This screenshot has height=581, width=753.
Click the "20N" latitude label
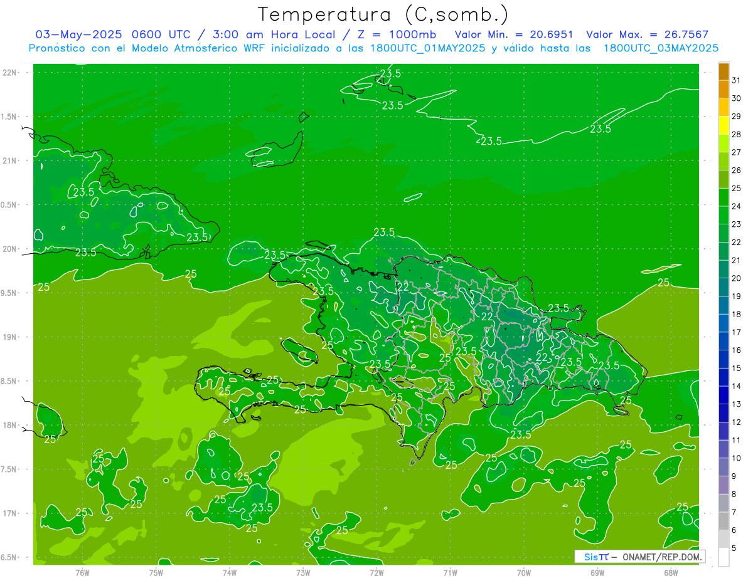click(11, 249)
